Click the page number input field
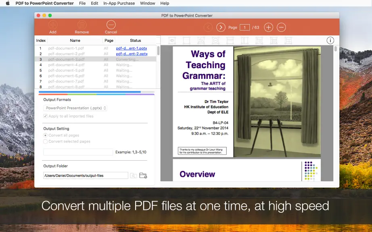 [245, 27]
